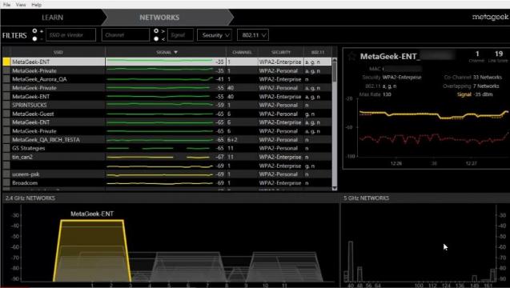Open the 802.11 filter dropdown
The image size is (510, 288).
click(253, 35)
